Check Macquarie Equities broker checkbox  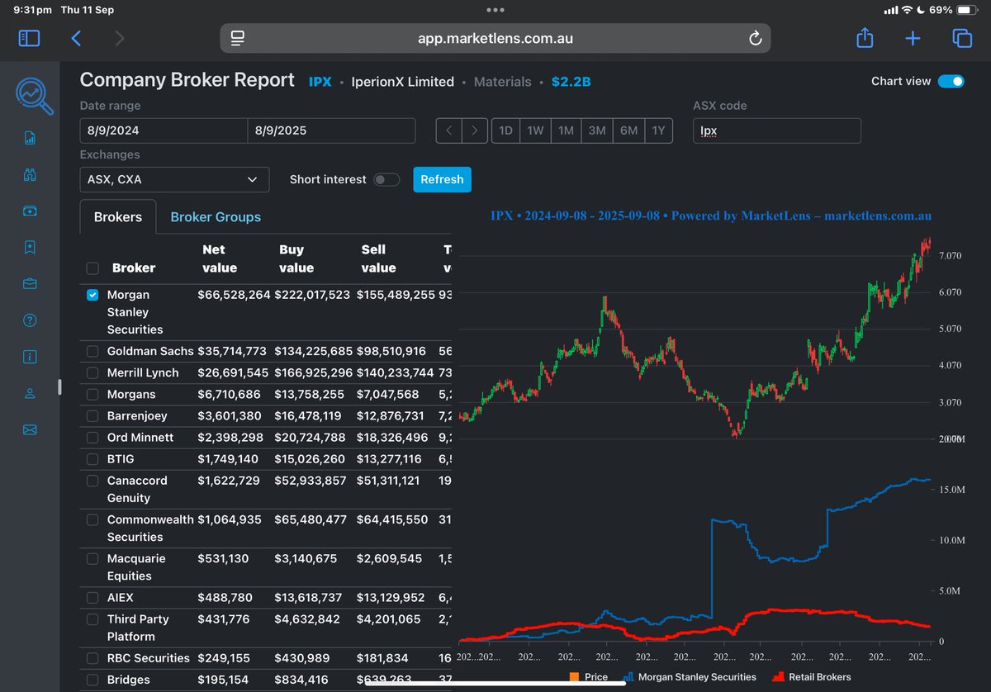[92, 558]
